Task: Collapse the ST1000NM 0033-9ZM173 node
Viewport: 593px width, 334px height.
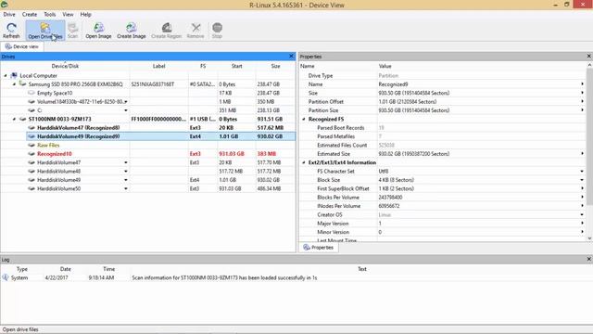Action: pyautogui.click(x=14, y=120)
